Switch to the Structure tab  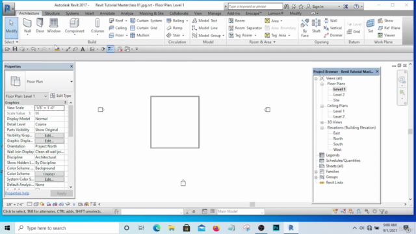tap(52, 13)
